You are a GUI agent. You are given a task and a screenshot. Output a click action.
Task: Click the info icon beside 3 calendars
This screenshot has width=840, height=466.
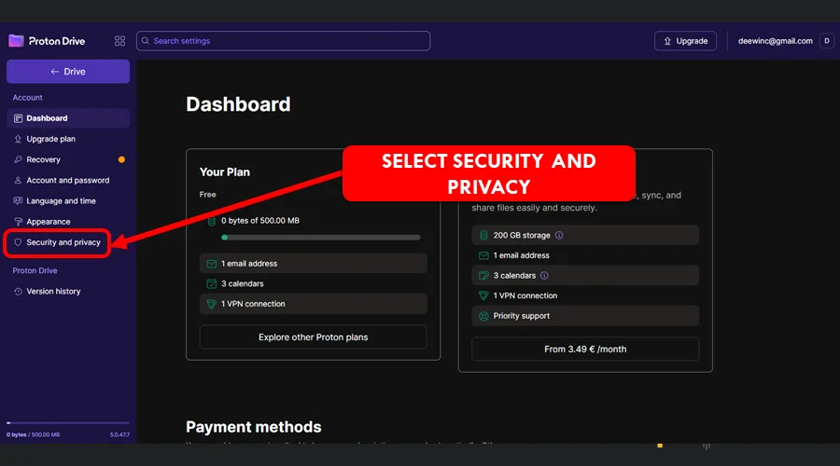click(x=544, y=276)
